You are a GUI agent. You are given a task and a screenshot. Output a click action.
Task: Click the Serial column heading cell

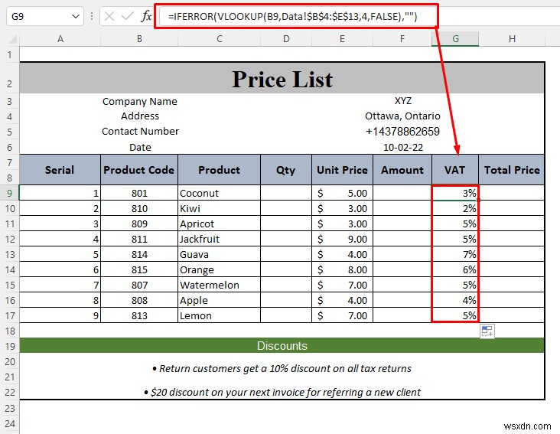pos(60,170)
